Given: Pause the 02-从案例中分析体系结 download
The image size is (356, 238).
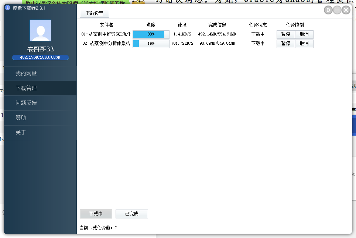Looking at the screenshot, I should pos(285,43).
